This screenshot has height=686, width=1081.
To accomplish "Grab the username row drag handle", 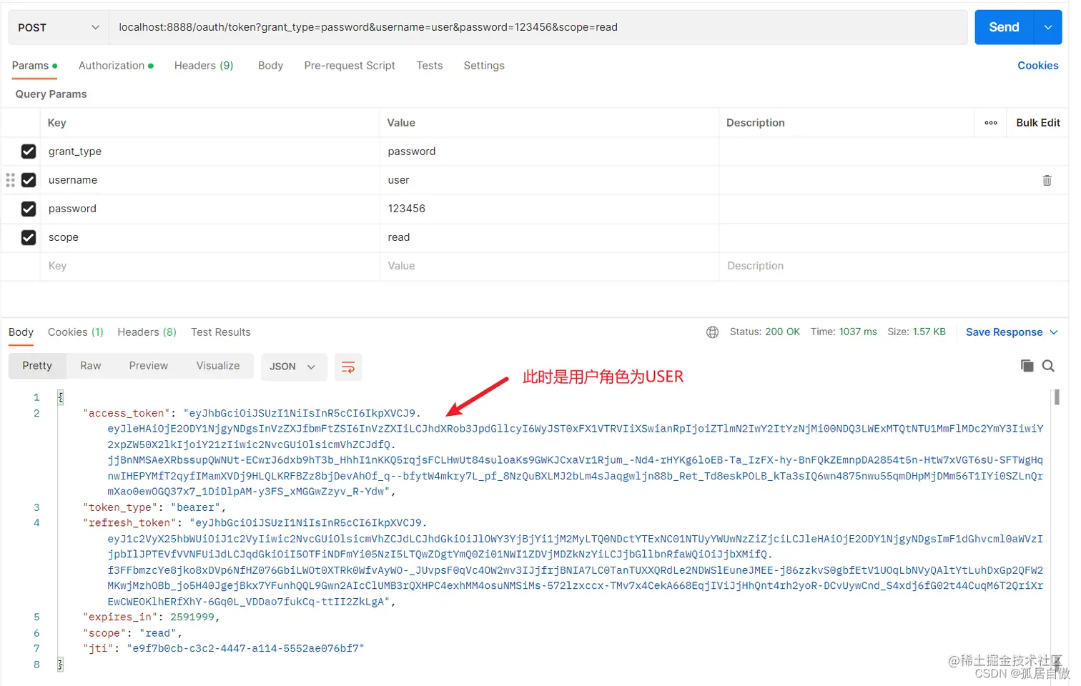I will (x=10, y=180).
